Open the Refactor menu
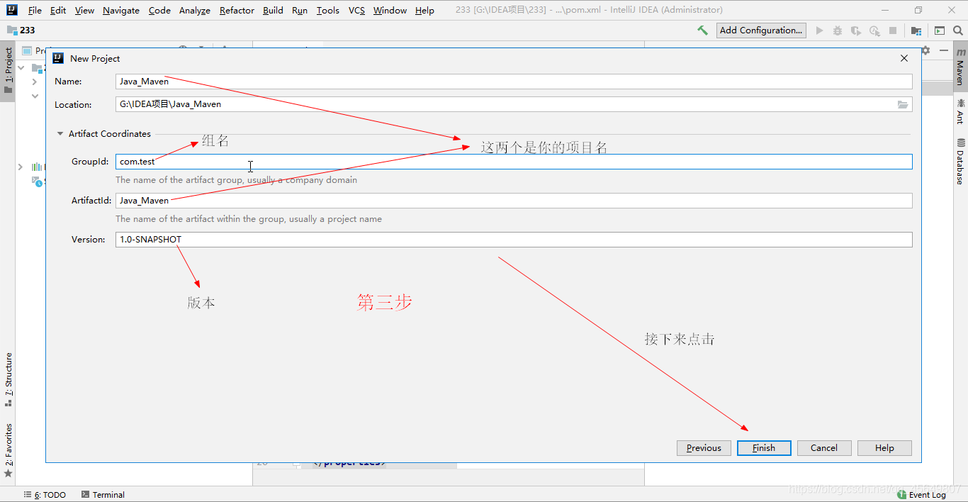The width and height of the screenshot is (968, 502). click(237, 11)
